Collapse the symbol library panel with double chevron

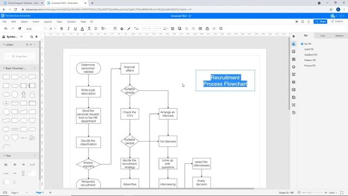[36, 36]
